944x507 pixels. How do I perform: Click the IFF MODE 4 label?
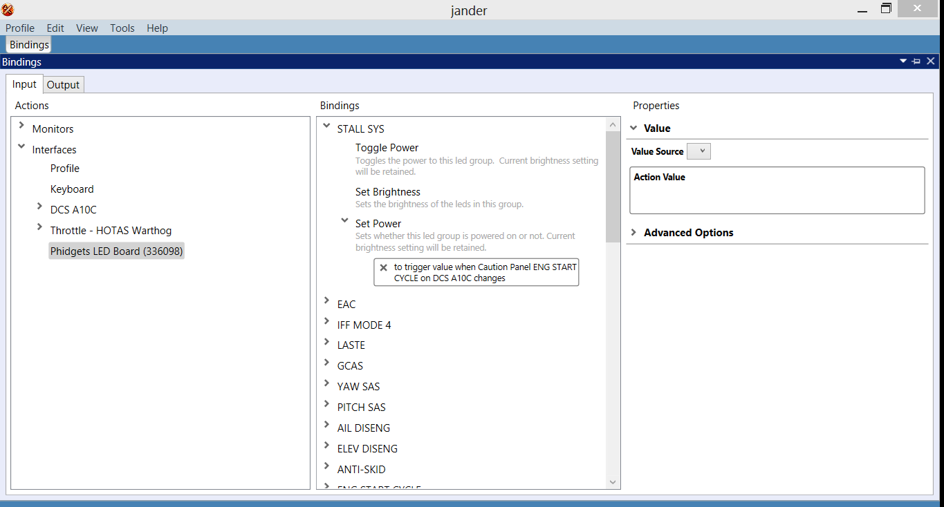point(364,325)
